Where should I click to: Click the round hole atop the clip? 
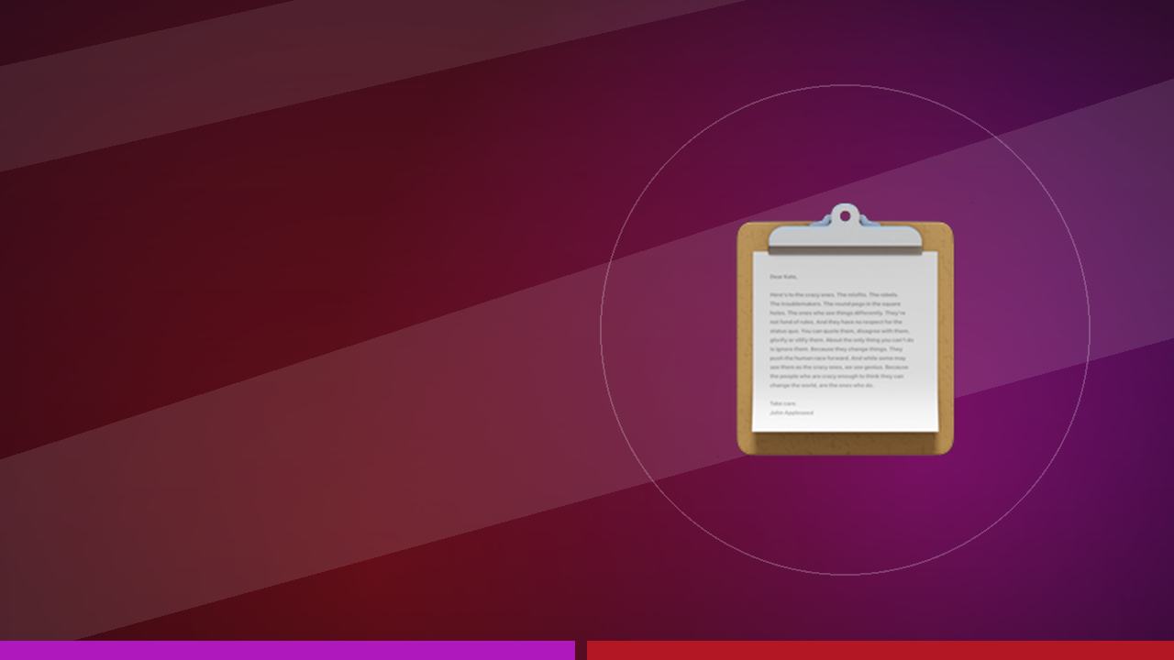(x=845, y=216)
